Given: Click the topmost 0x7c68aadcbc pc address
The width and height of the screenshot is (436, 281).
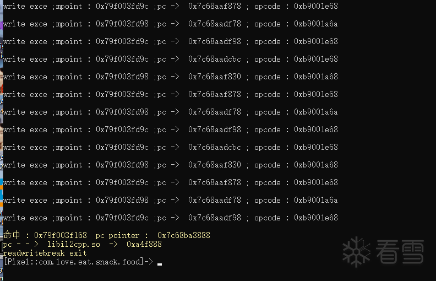Looking at the screenshot, I should [x=215, y=59].
